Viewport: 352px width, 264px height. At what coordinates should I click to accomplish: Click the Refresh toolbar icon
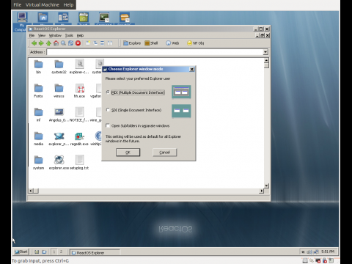coord(70,43)
